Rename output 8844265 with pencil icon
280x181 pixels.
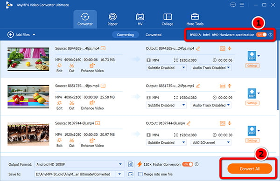click(198, 48)
